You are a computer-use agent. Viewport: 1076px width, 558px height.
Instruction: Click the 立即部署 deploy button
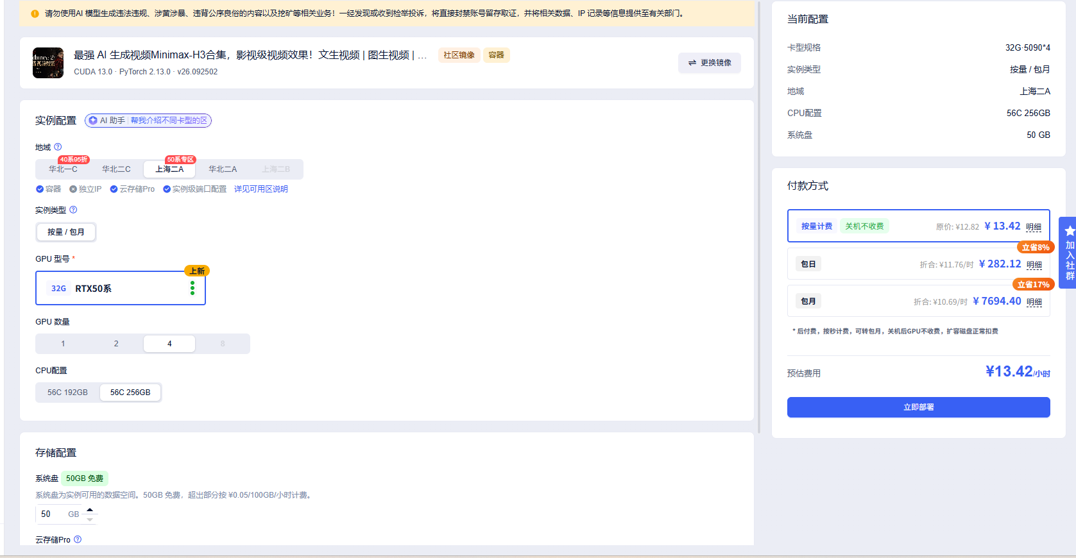919,407
